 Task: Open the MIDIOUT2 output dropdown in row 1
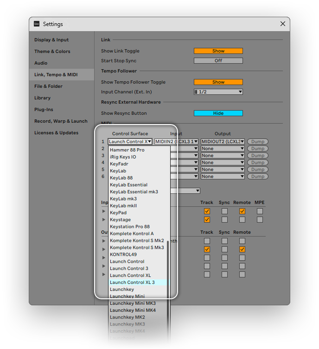pyautogui.click(x=223, y=142)
